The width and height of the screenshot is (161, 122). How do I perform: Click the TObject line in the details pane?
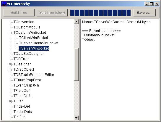[x=88, y=40]
